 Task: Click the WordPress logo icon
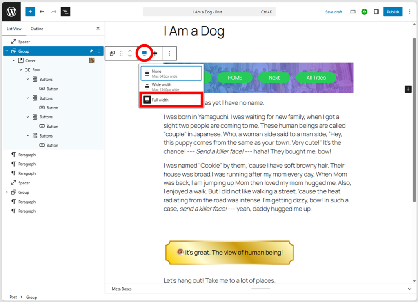click(x=11, y=12)
